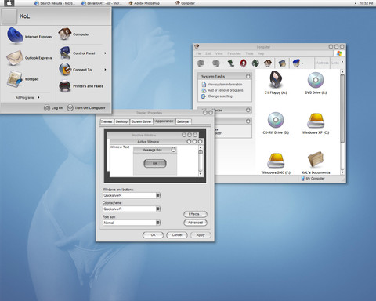The image size is (376, 301).
Task: Click the KoL user picture tile
Action: (x=9, y=16)
